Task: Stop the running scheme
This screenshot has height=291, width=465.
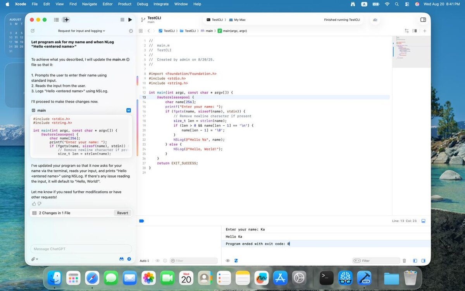Action: [122, 20]
